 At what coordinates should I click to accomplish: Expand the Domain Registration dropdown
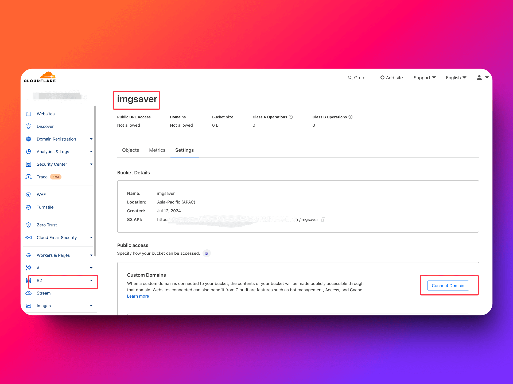(91, 139)
